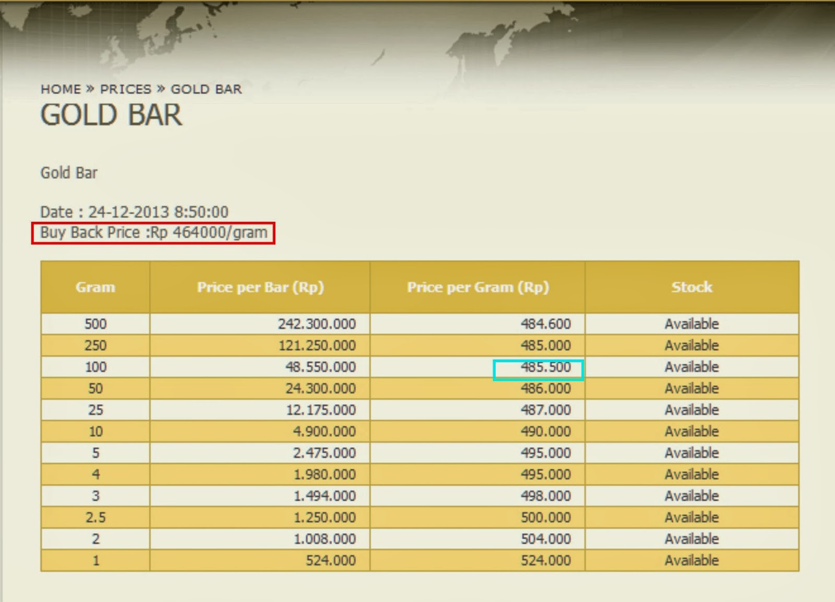This screenshot has height=602, width=835.
Task: Click Available in the 2 gram row
Action: [692, 539]
